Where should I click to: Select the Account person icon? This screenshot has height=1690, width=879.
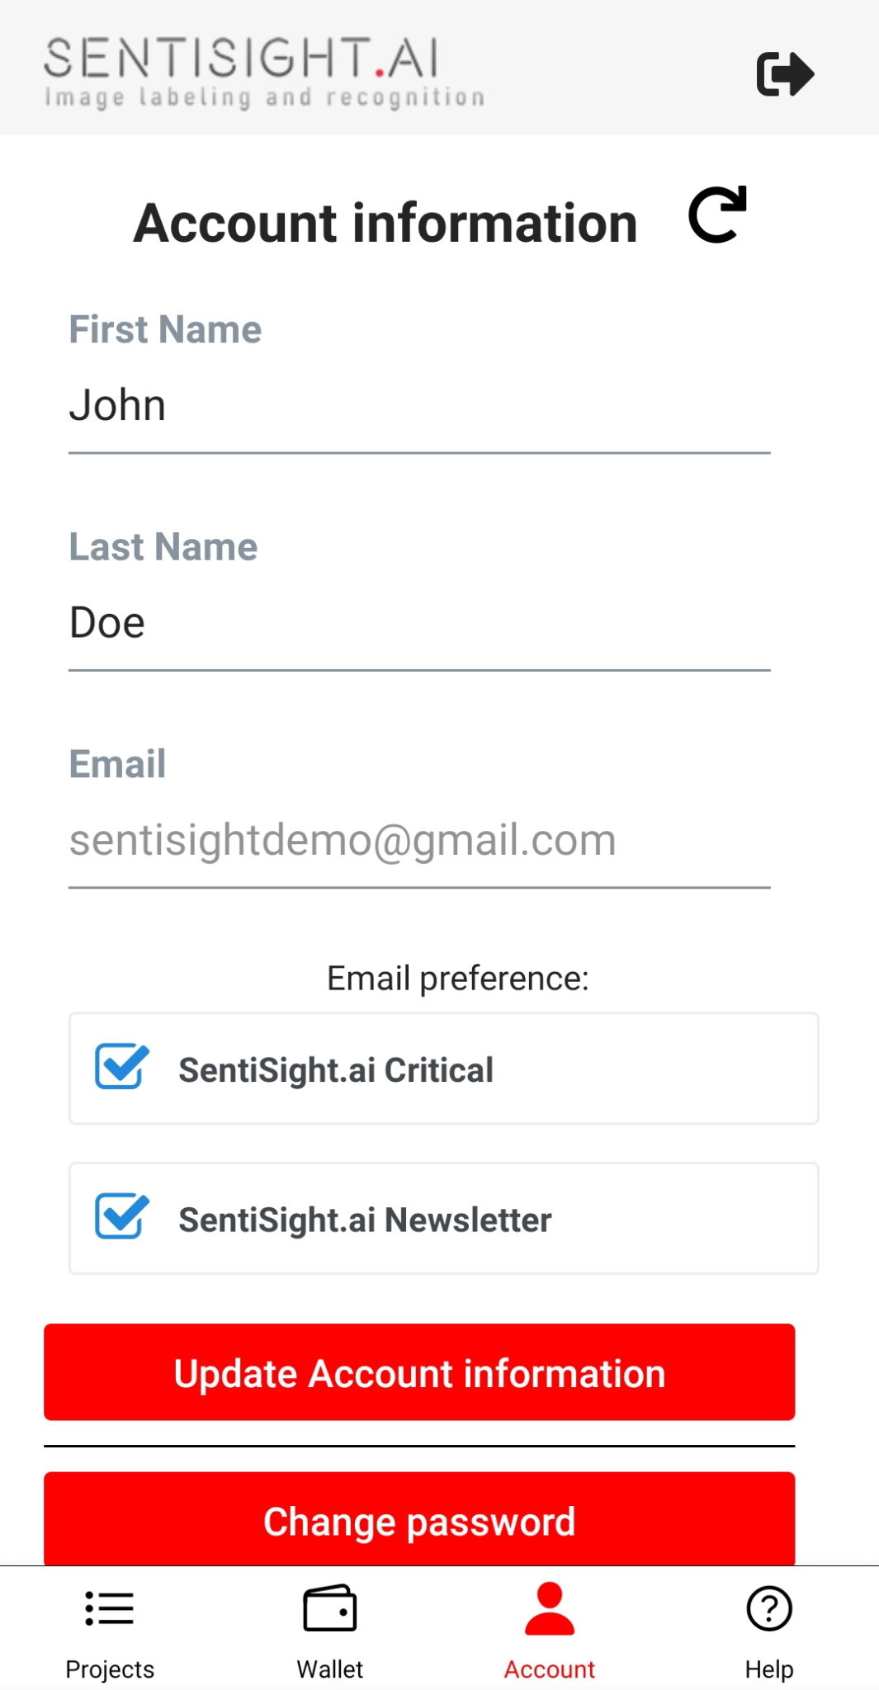point(550,1608)
